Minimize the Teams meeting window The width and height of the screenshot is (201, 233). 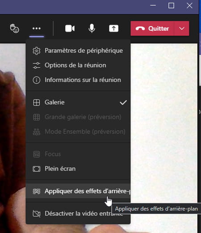point(153,5)
